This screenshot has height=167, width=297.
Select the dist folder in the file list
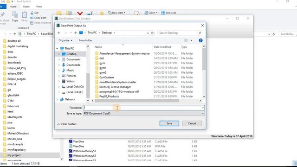click(x=102, y=58)
